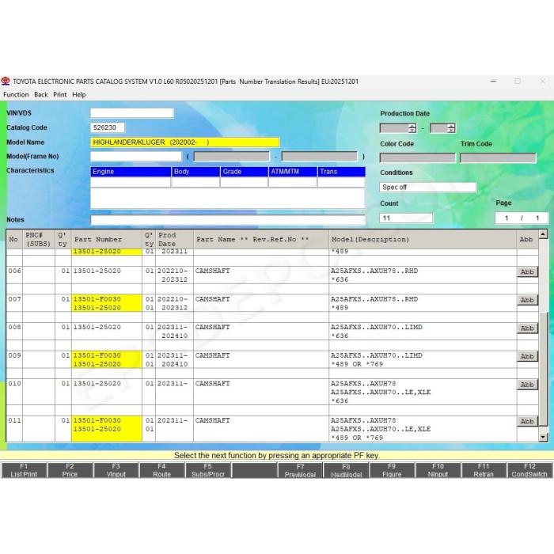Click the F7 PrevModel function key

300,470
